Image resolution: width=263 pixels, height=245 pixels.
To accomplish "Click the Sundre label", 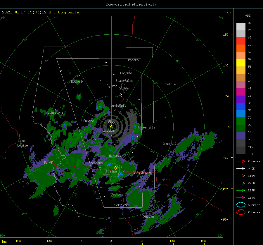I will (x=89, y=121).
